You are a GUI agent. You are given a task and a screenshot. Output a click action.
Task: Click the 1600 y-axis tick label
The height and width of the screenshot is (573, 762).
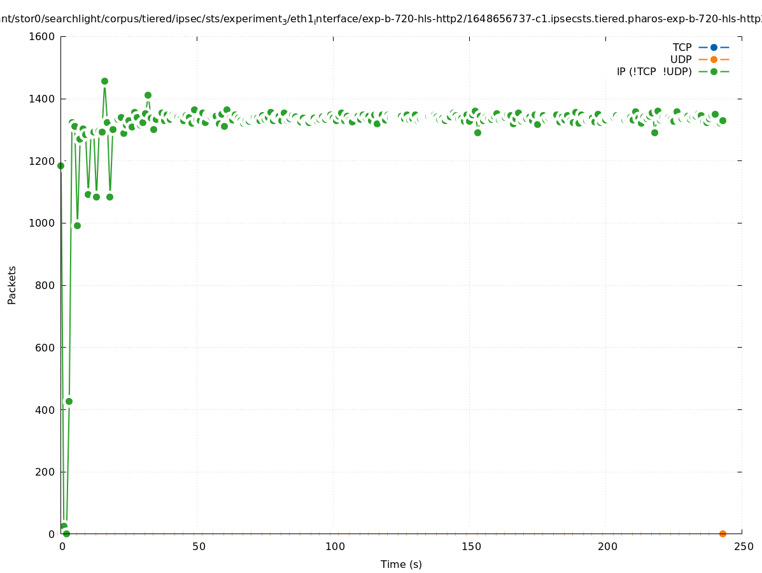(42, 36)
